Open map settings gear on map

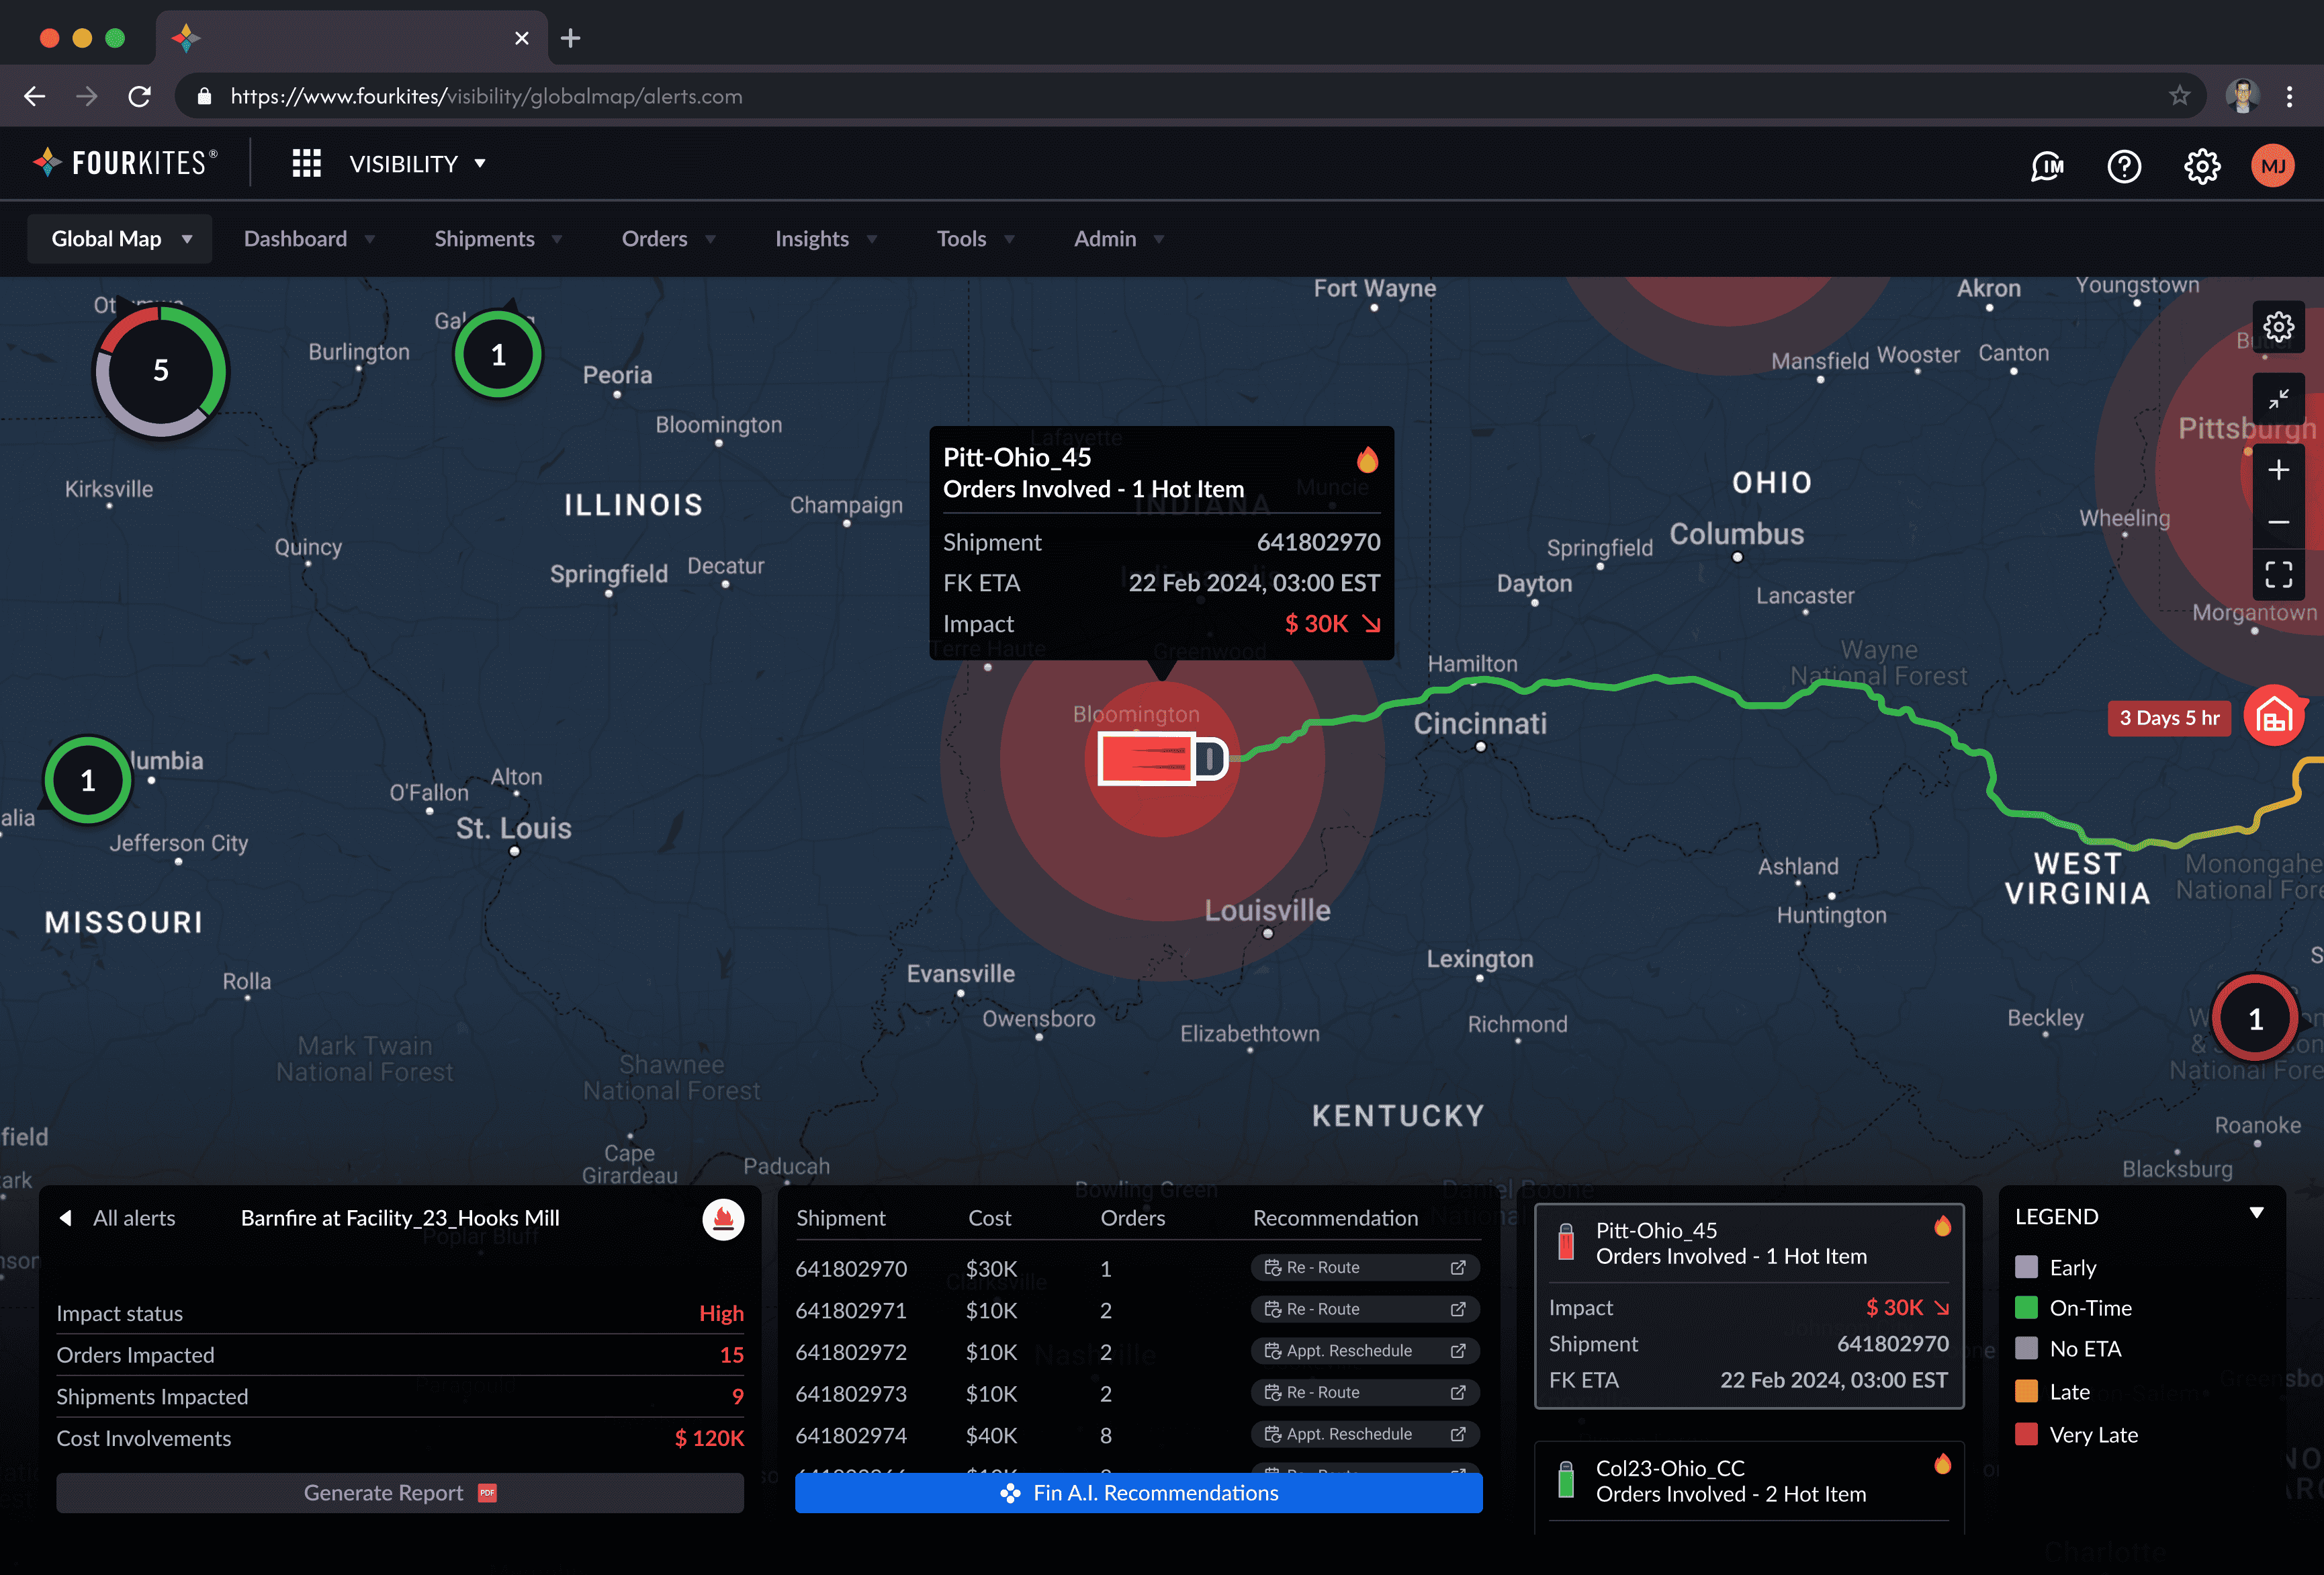click(2278, 326)
